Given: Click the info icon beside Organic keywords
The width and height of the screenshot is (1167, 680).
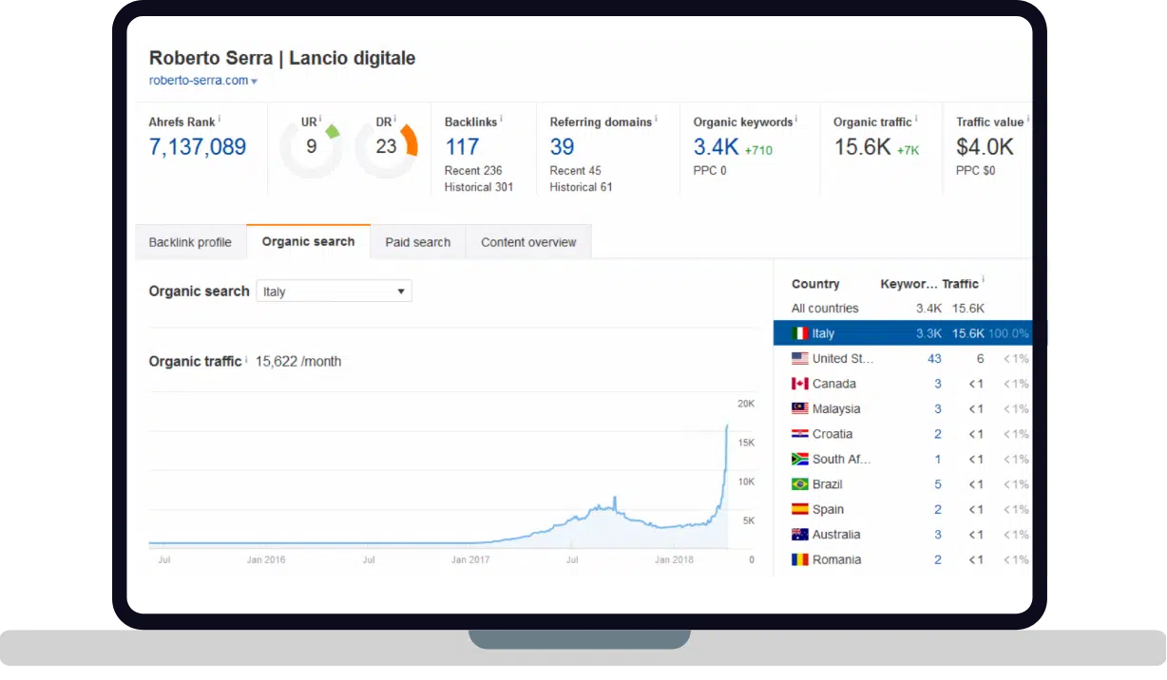Looking at the screenshot, I should tap(796, 119).
